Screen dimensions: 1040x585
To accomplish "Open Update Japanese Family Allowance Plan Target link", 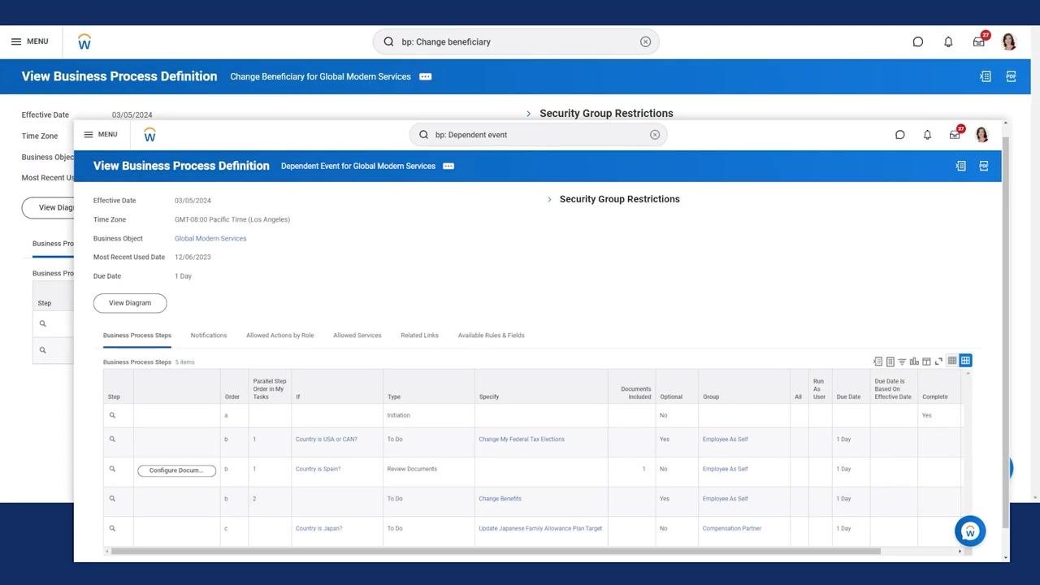I will (540, 529).
